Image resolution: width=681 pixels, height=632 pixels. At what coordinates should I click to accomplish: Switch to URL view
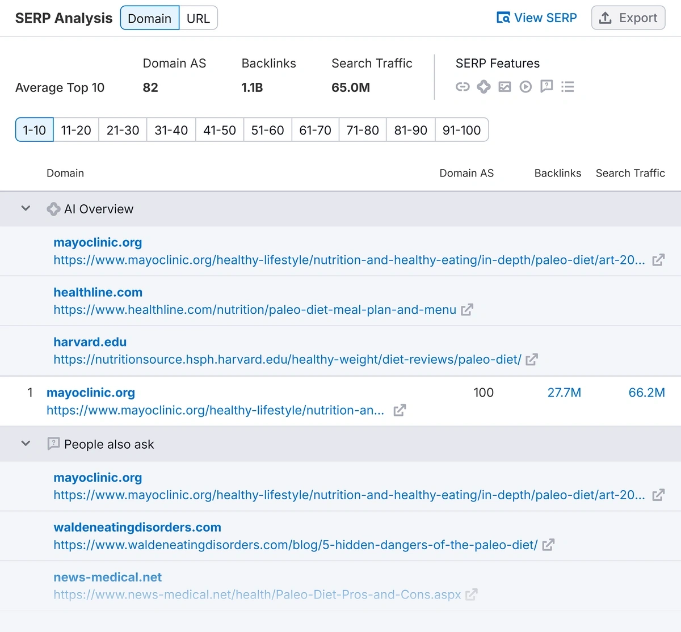(198, 18)
